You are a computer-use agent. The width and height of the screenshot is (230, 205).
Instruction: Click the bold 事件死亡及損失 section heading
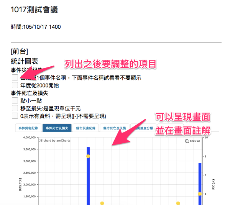pyautogui.click(x=30, y=93)
